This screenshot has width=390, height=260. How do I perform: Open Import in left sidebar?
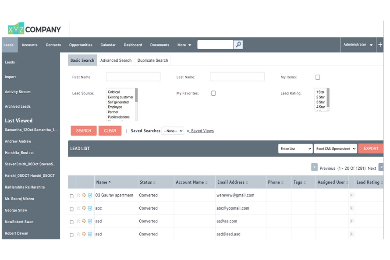point(10,77)
